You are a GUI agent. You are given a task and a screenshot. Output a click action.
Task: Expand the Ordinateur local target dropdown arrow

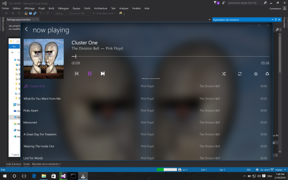click(115, 13)
